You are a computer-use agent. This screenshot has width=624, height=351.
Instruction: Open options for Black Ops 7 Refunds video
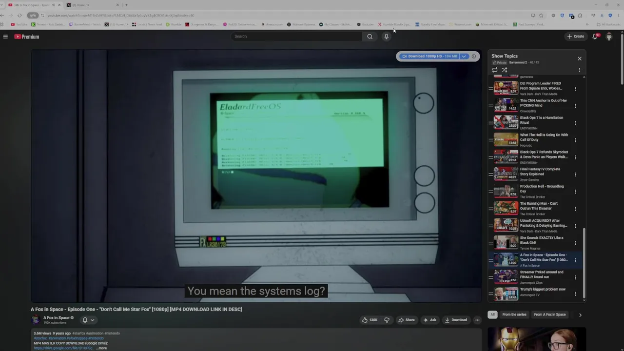tap(575, 157)
